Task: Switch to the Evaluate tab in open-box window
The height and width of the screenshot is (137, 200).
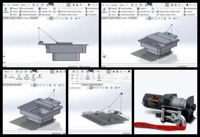Action: point(10,85)
